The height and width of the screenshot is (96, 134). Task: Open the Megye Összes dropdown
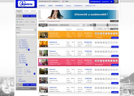point(26,30)
